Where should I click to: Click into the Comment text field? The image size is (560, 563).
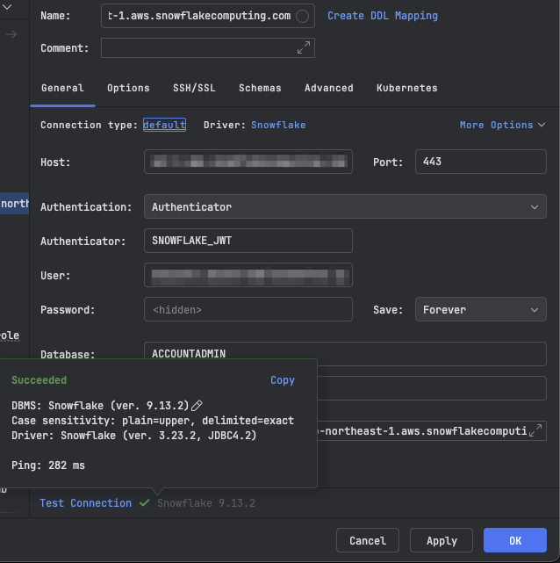pos(208,47)
